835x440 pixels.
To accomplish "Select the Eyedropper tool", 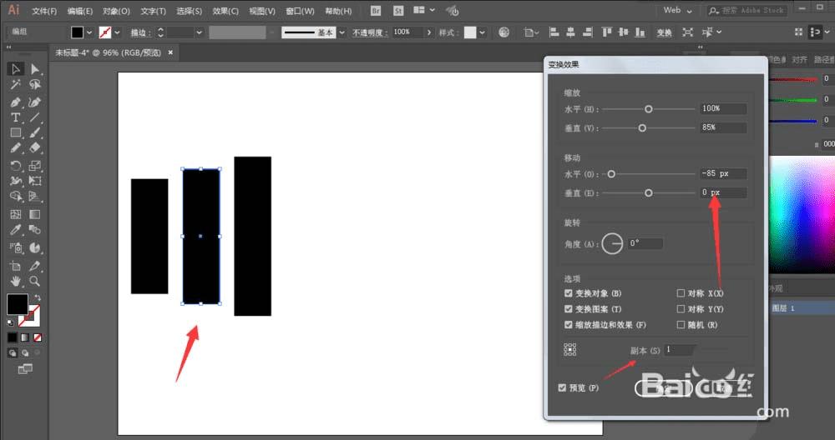I will (x=15, y=229).
